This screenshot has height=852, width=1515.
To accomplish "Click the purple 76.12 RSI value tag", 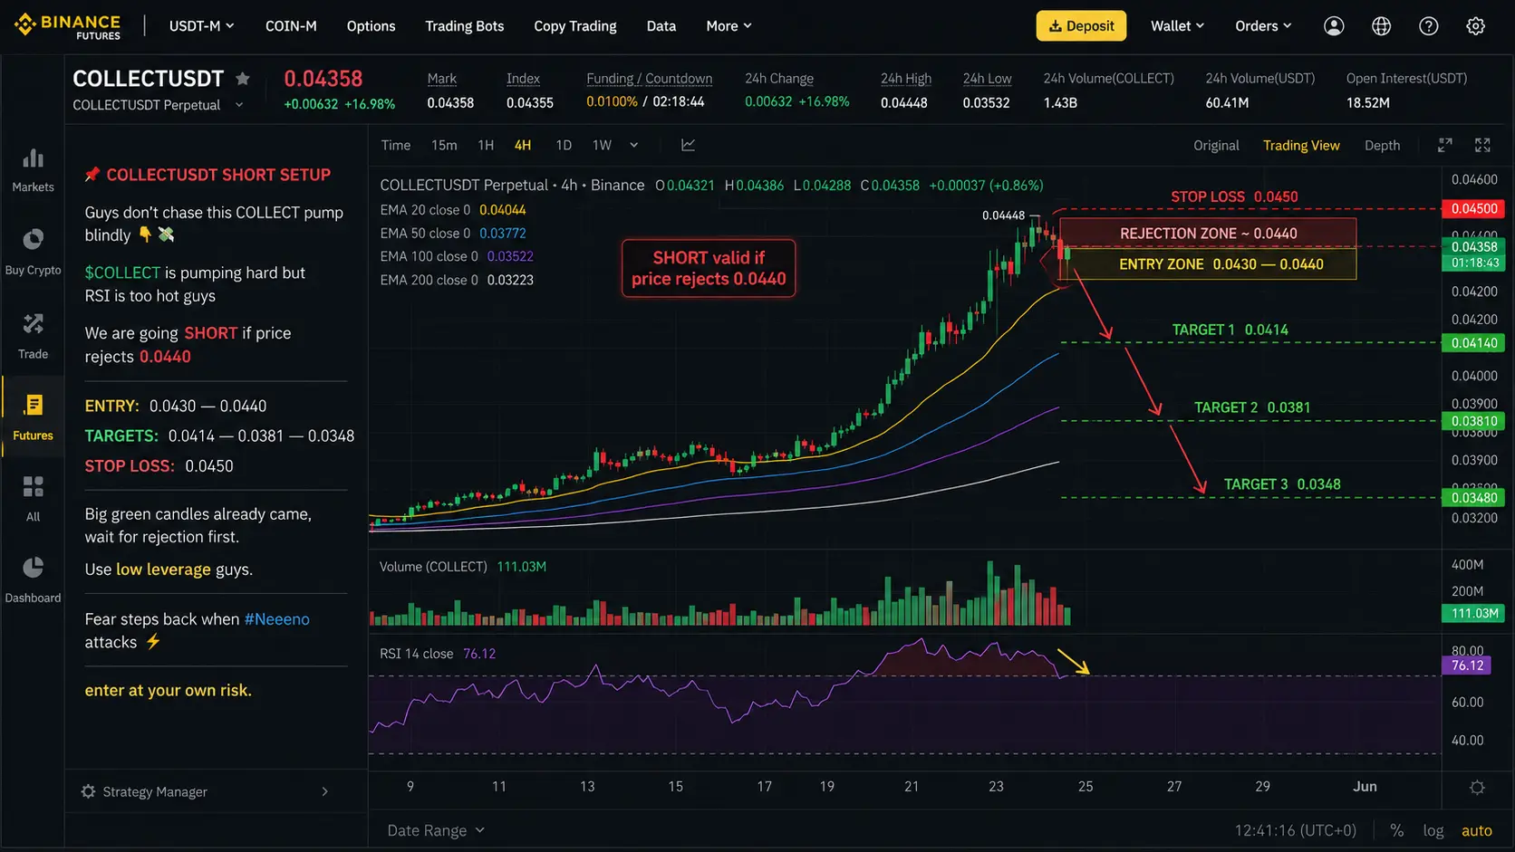I will tap(1466, 665).
